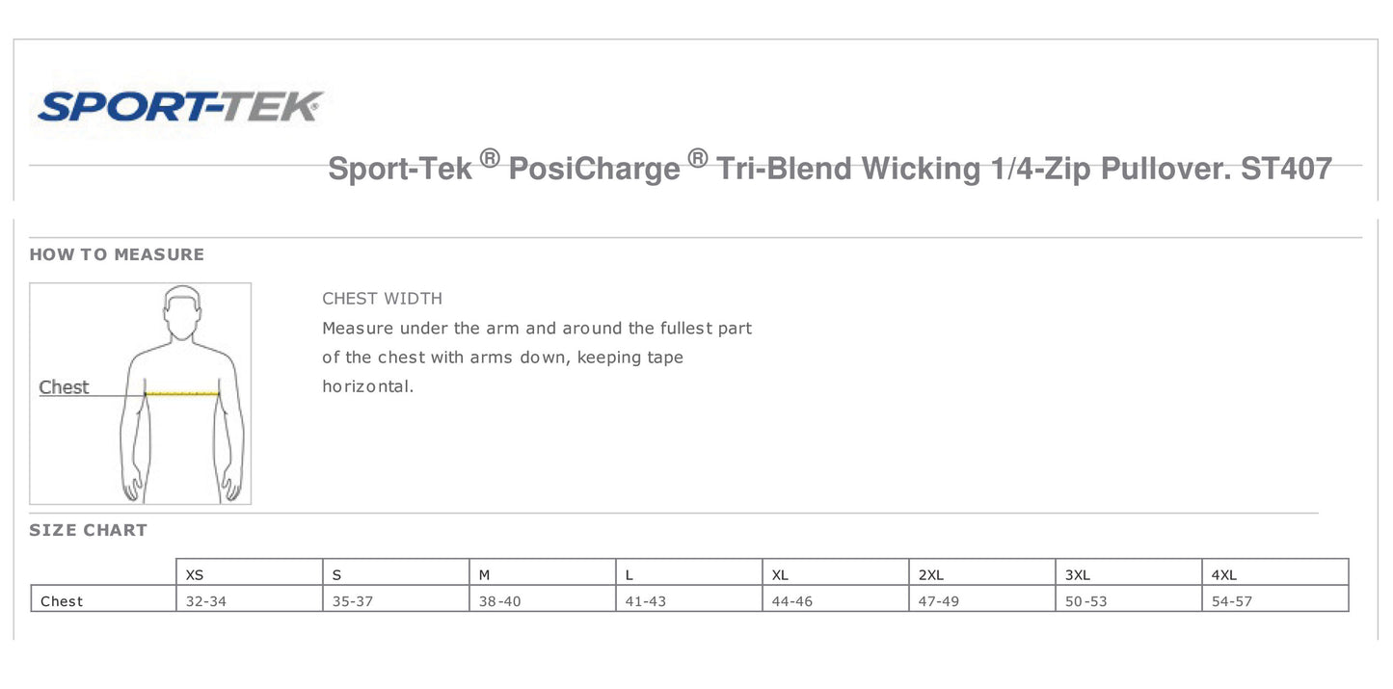Click the SIZE CHART heading
This screenshot has height=689, width=1393.
[88, 530]
